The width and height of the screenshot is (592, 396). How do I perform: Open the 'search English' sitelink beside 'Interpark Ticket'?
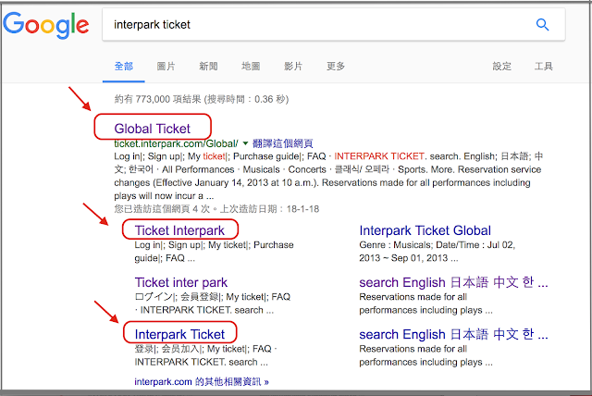point(453,334)
